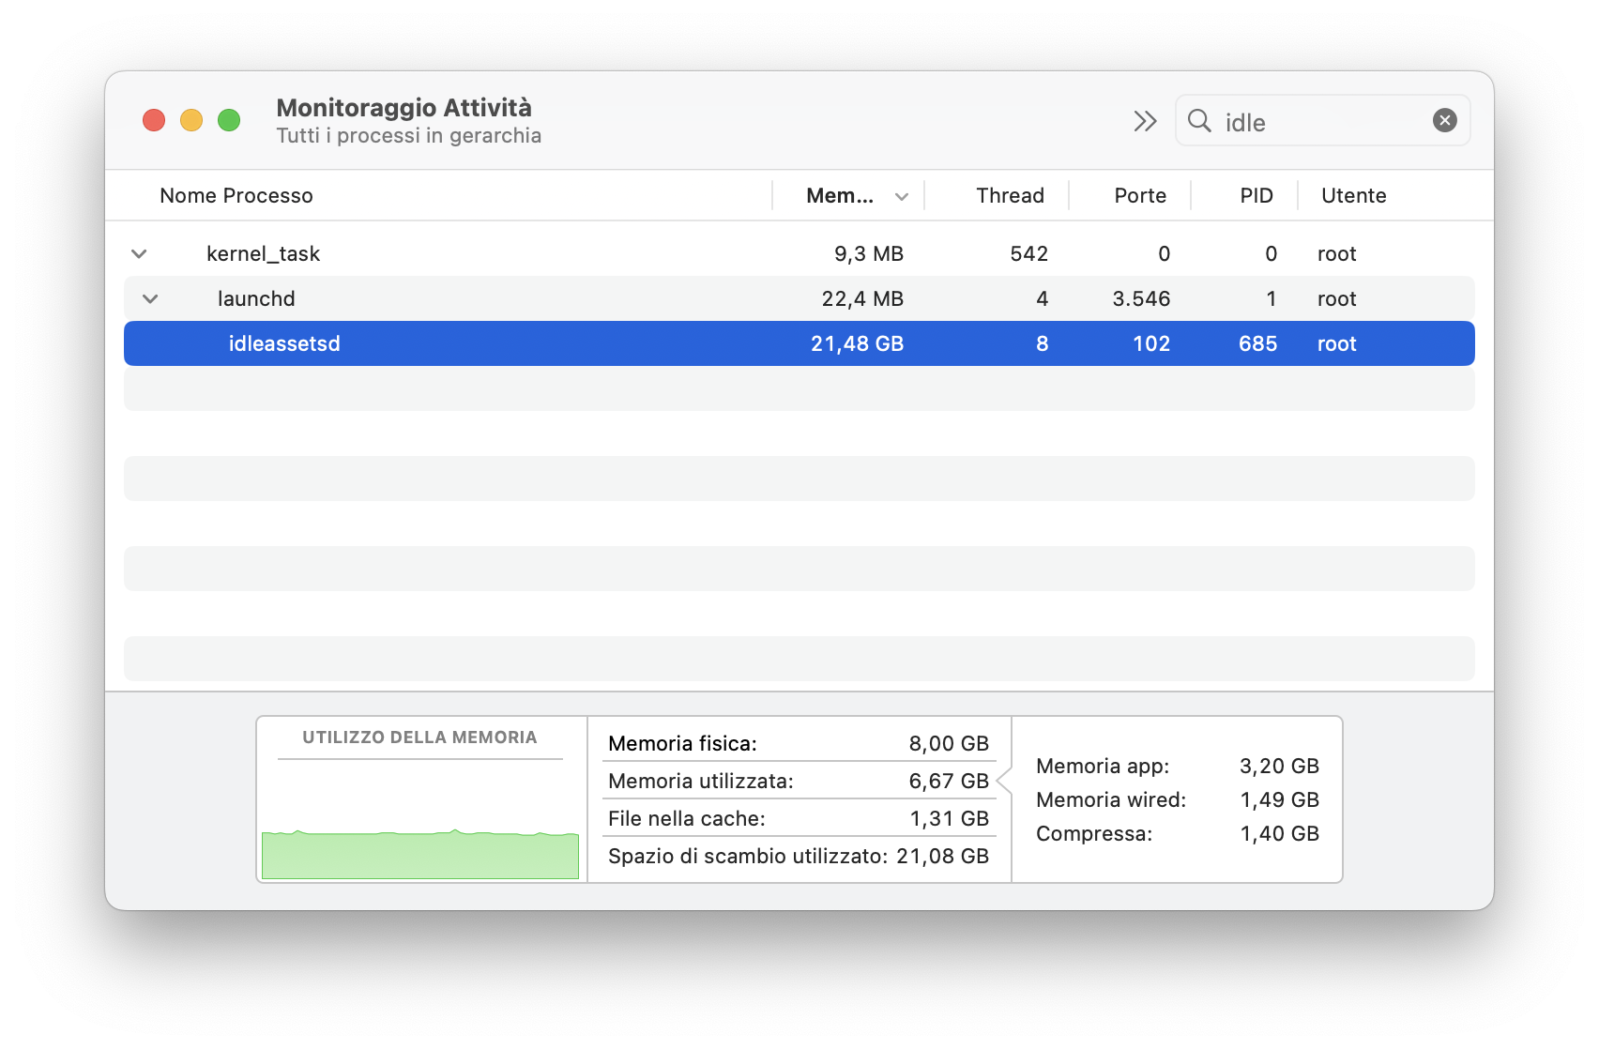Close the window with red button

(x=154, y=120)
